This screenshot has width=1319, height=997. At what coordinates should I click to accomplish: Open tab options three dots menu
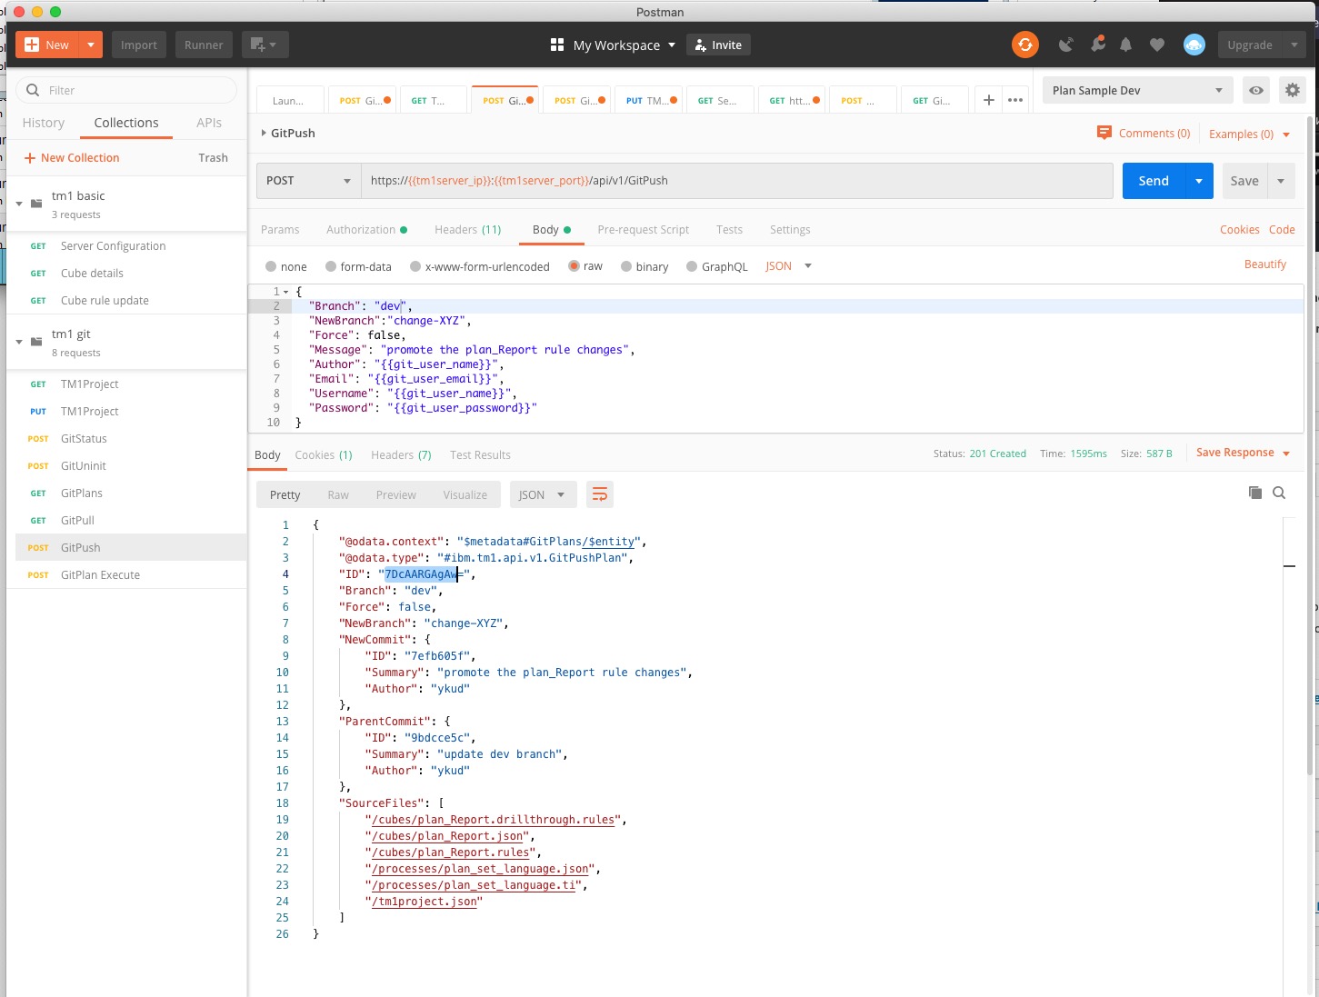click(x=1015, y=100)
